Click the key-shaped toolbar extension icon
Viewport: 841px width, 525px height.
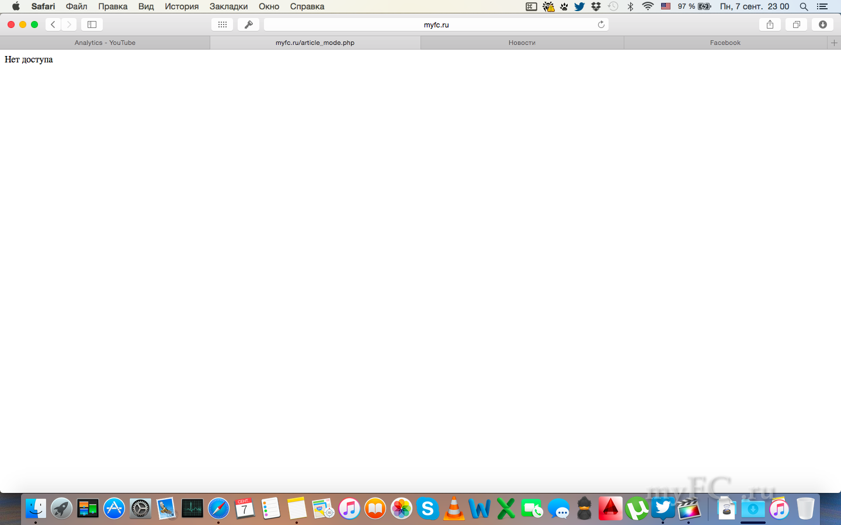(x=248, y=24)
